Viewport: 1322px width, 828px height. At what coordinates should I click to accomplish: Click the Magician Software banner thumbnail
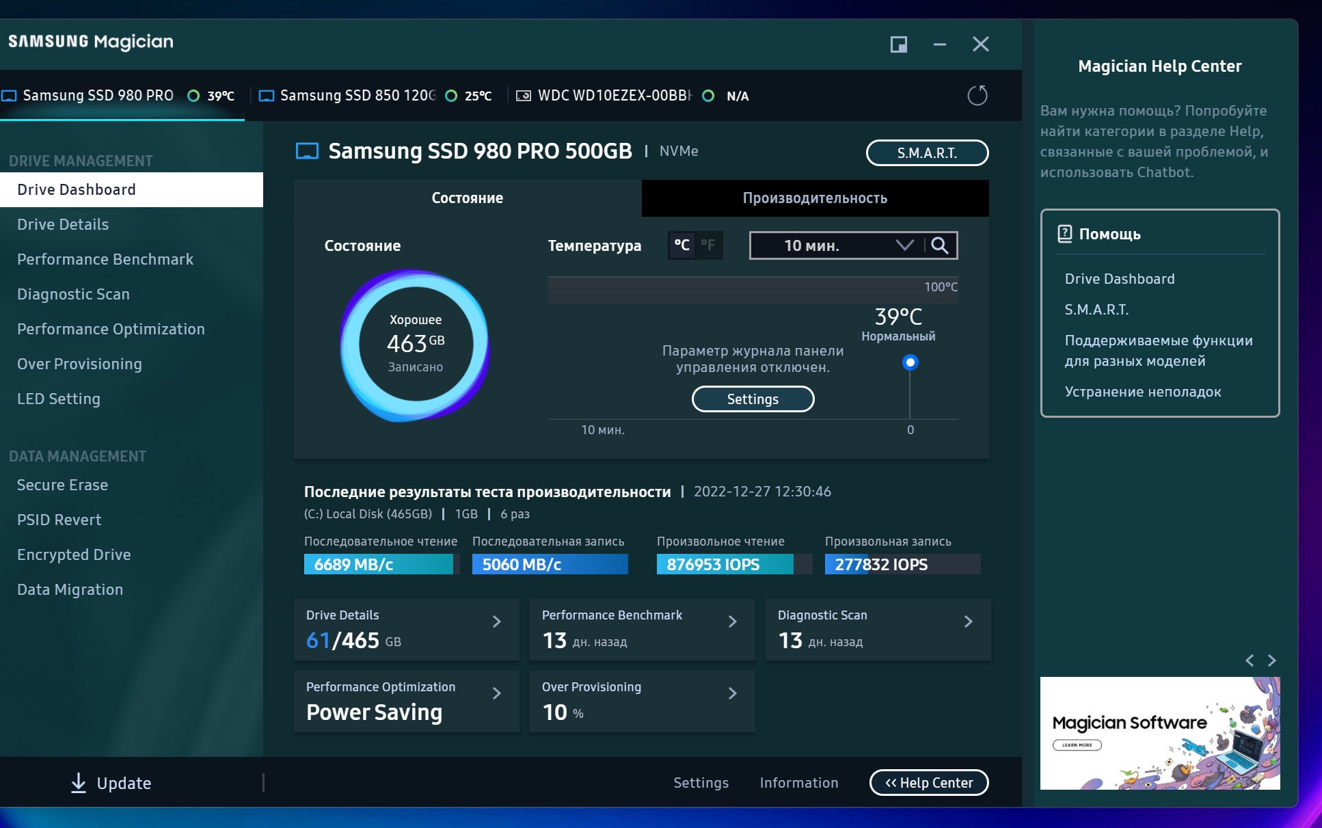pos(1159,733)
